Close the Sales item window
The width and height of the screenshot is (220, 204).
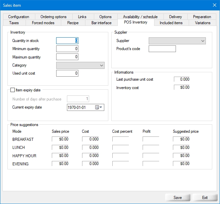(x=215, y=5)
